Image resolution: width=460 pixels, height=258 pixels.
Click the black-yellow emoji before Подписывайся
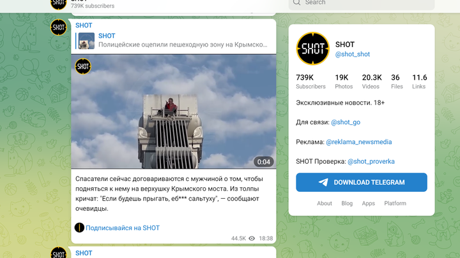click(x=79, y=227)
